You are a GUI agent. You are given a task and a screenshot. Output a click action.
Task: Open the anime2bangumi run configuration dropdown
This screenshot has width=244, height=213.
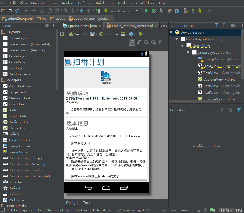(123, 11)
